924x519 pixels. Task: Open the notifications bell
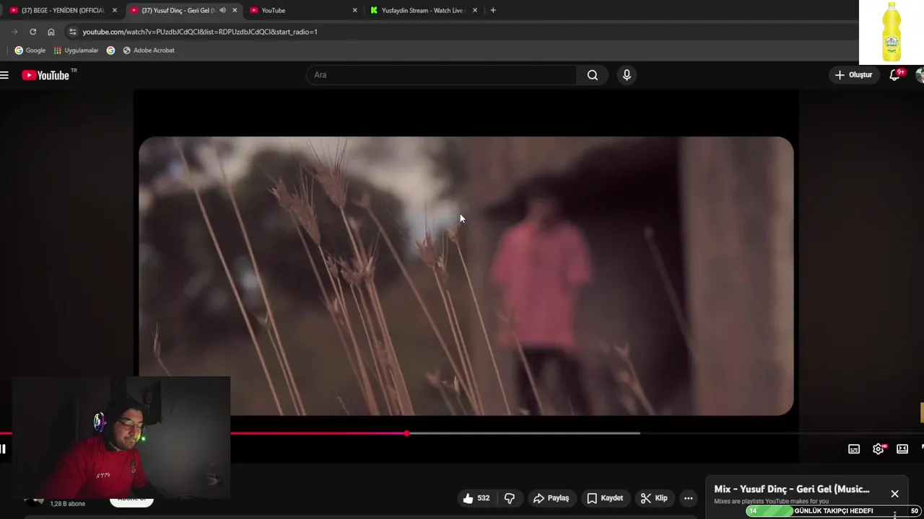(895, 75)
